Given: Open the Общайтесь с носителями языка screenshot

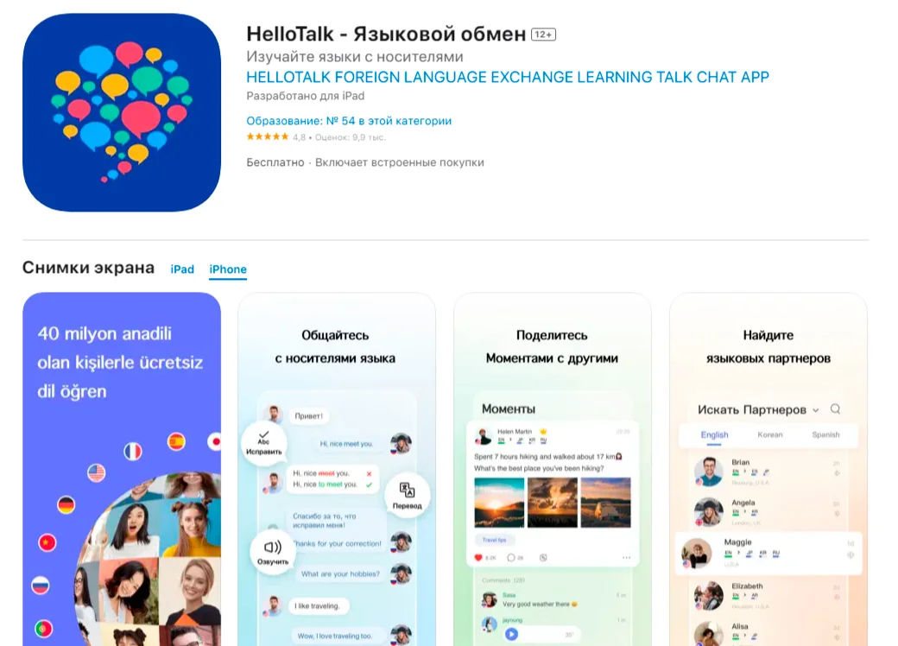Looking at the screenshot, I should (x=337, y=469).
